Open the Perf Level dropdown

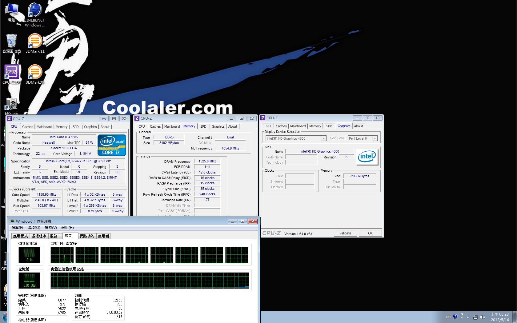pyautogui.click(x=375, y=139)
